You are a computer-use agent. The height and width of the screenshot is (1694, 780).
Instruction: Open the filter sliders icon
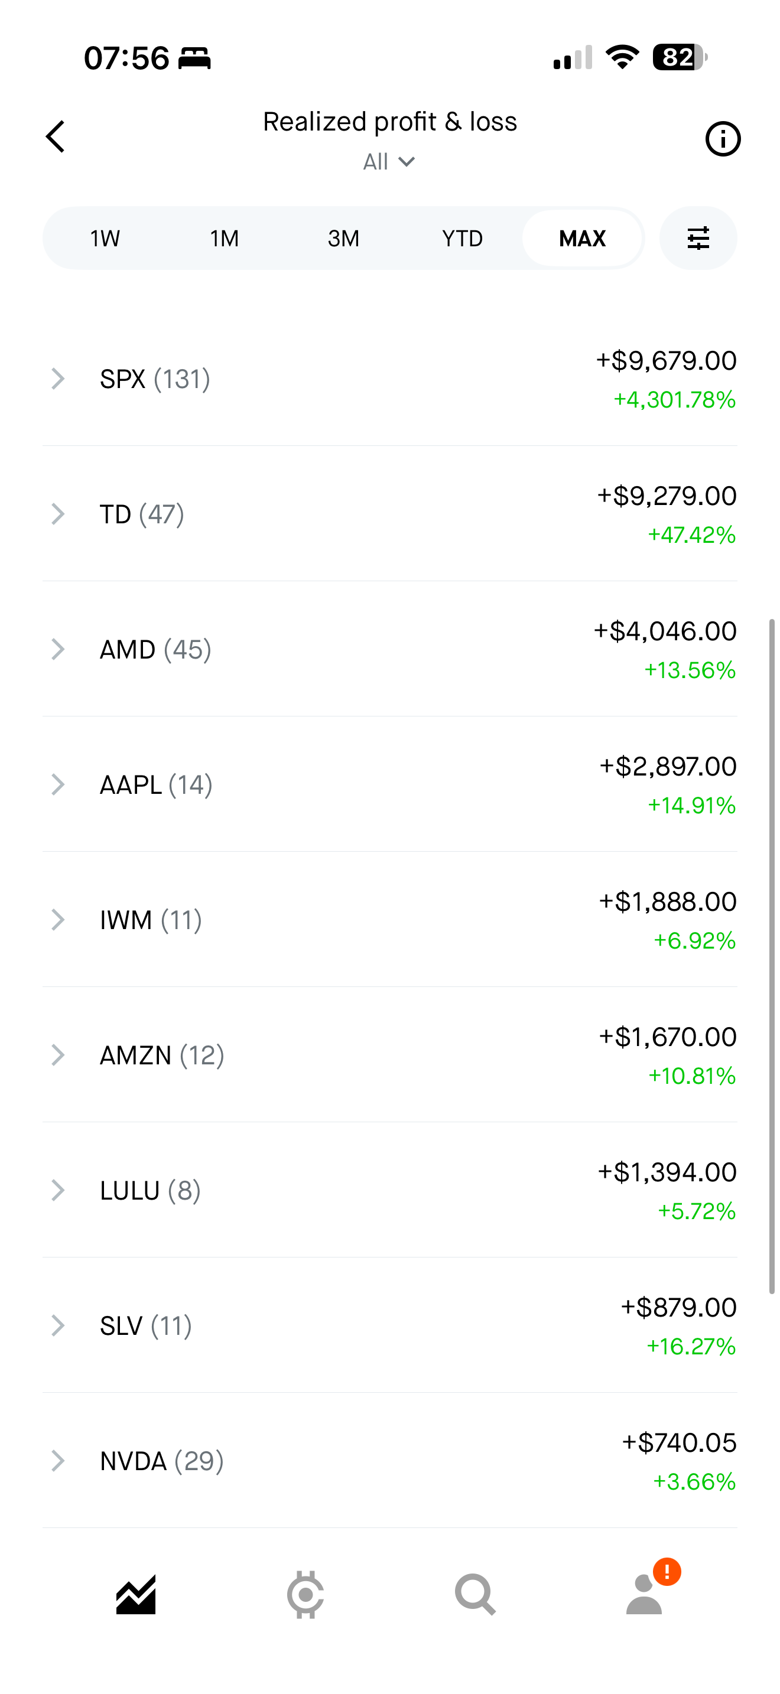coord(698,238)
